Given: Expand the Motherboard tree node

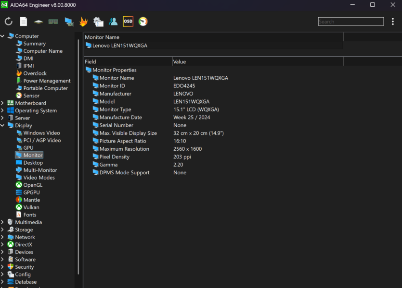Looking at the screenshot, I should click(2, 103).
